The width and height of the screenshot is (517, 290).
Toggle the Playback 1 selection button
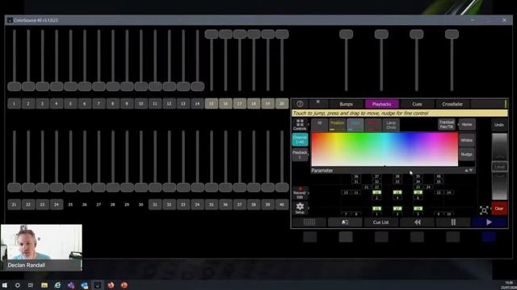[x=300, y=155]
